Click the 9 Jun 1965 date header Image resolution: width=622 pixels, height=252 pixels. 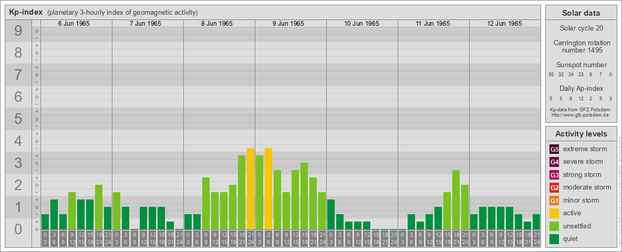click(x=288, y=24)
